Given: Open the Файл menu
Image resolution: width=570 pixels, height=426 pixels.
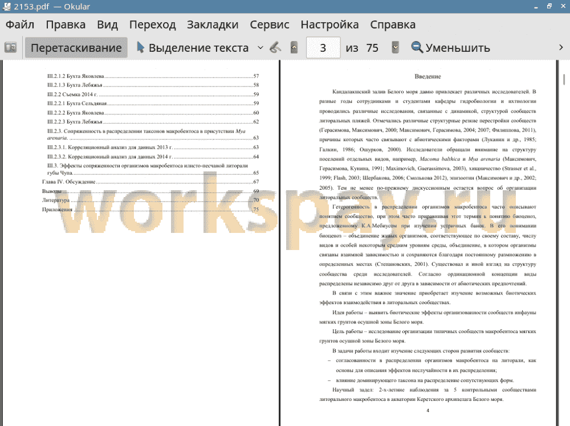Looking at the screenshot, I should coord(20,24).
